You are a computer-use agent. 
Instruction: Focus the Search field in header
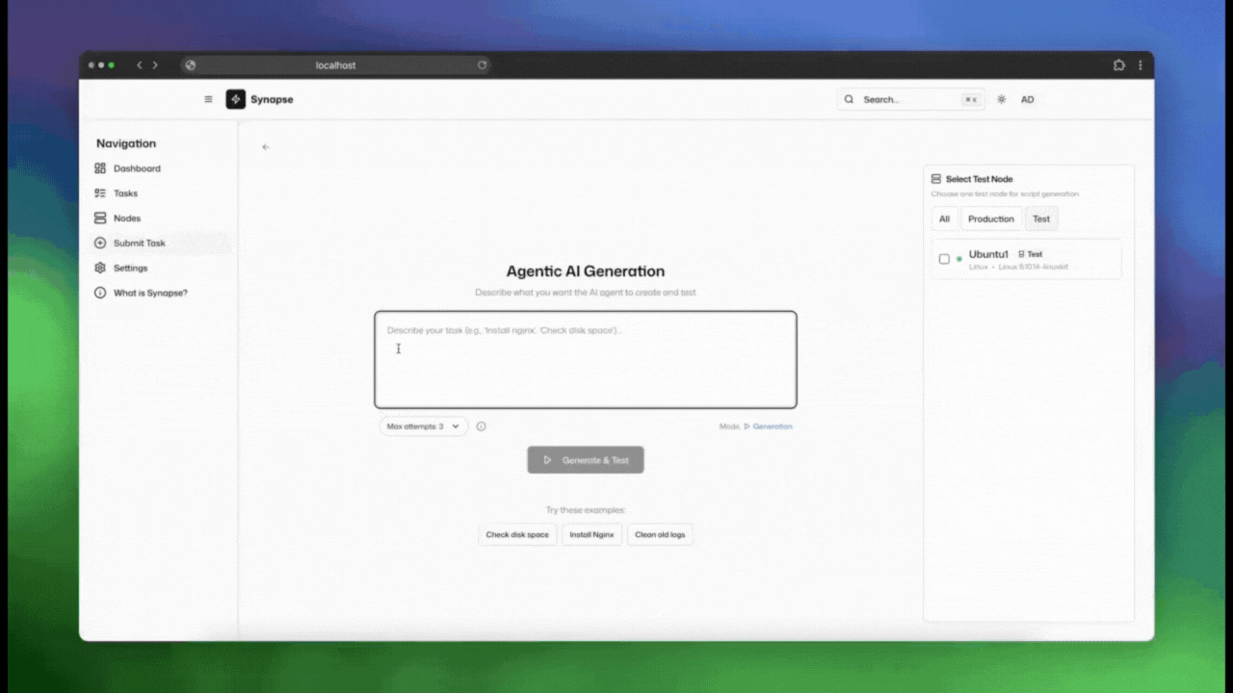pyautogui.click(x=905, y=99)
